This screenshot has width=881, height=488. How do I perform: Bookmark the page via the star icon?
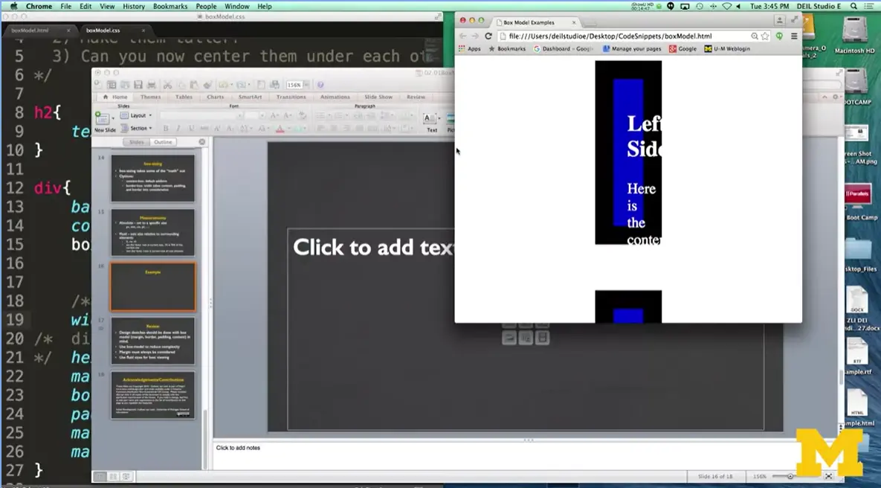point(764,36)
